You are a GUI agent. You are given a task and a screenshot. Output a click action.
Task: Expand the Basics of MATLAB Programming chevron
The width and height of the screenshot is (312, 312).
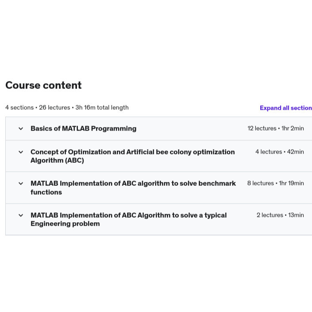[21, 128]
